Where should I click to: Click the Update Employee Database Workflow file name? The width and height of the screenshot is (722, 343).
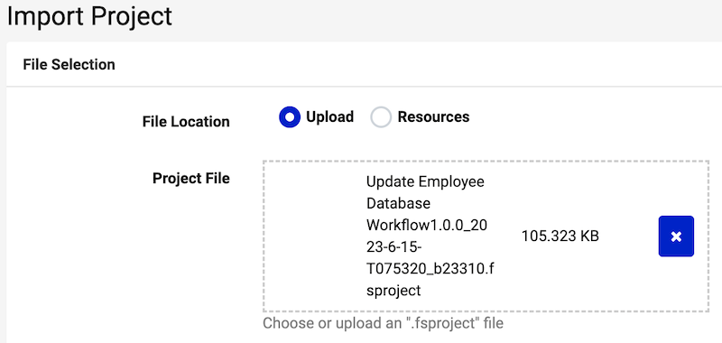[x=430, y=236]
